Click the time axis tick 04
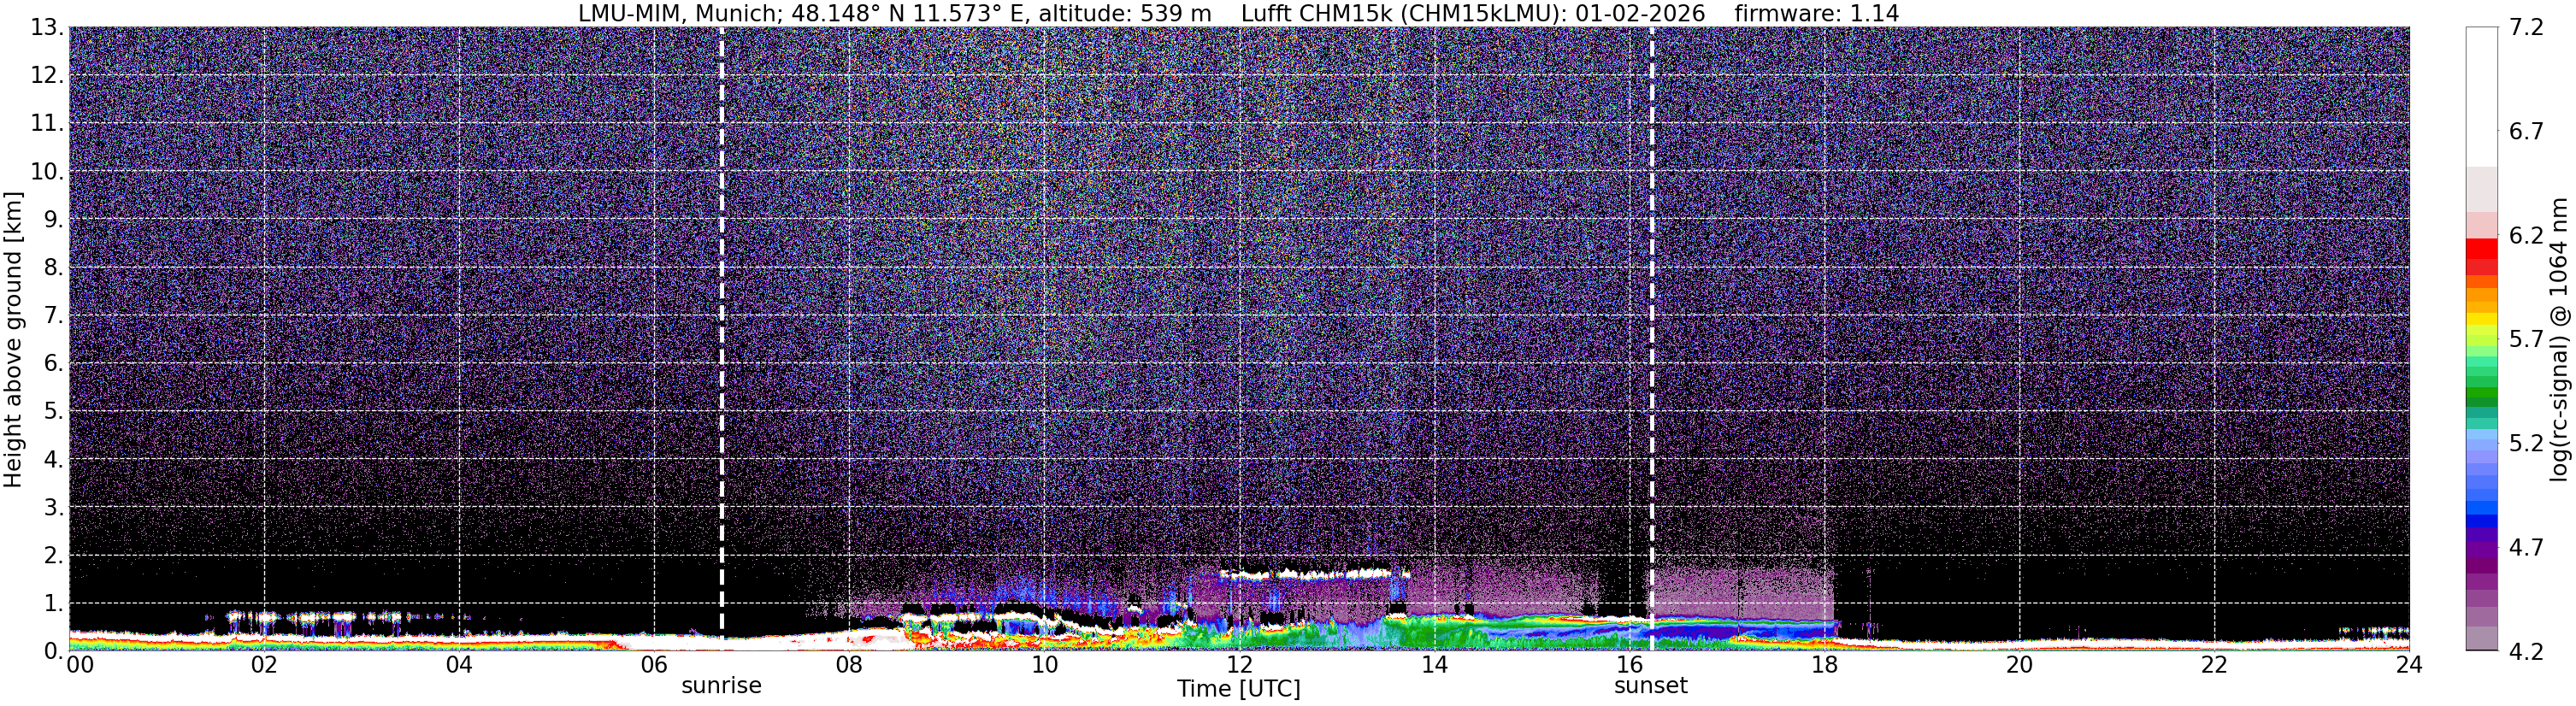 [459, 666]
